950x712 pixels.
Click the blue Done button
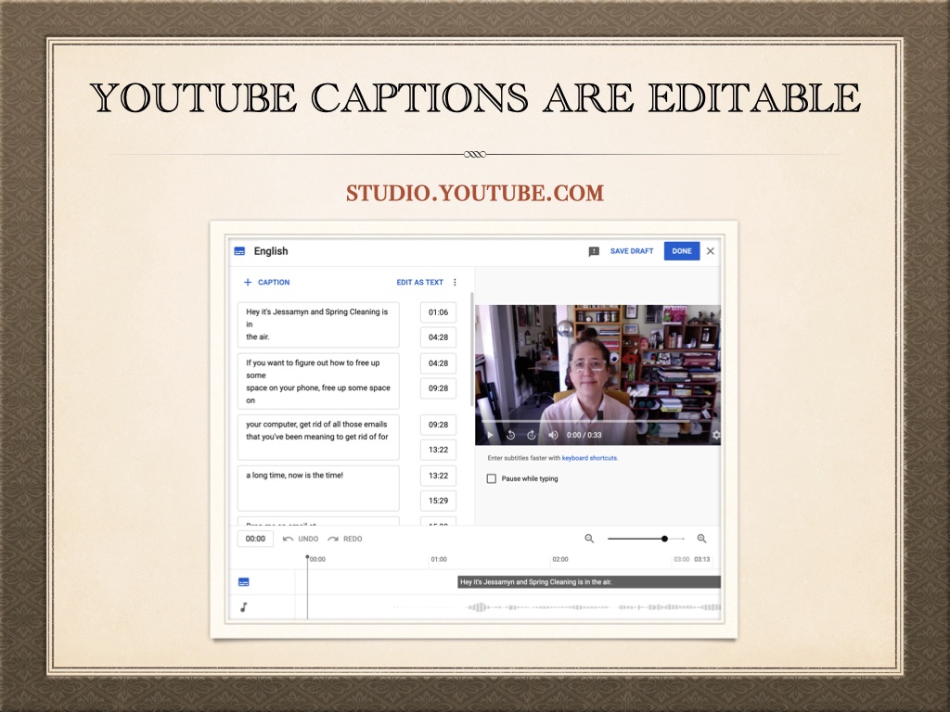(682, 251)
